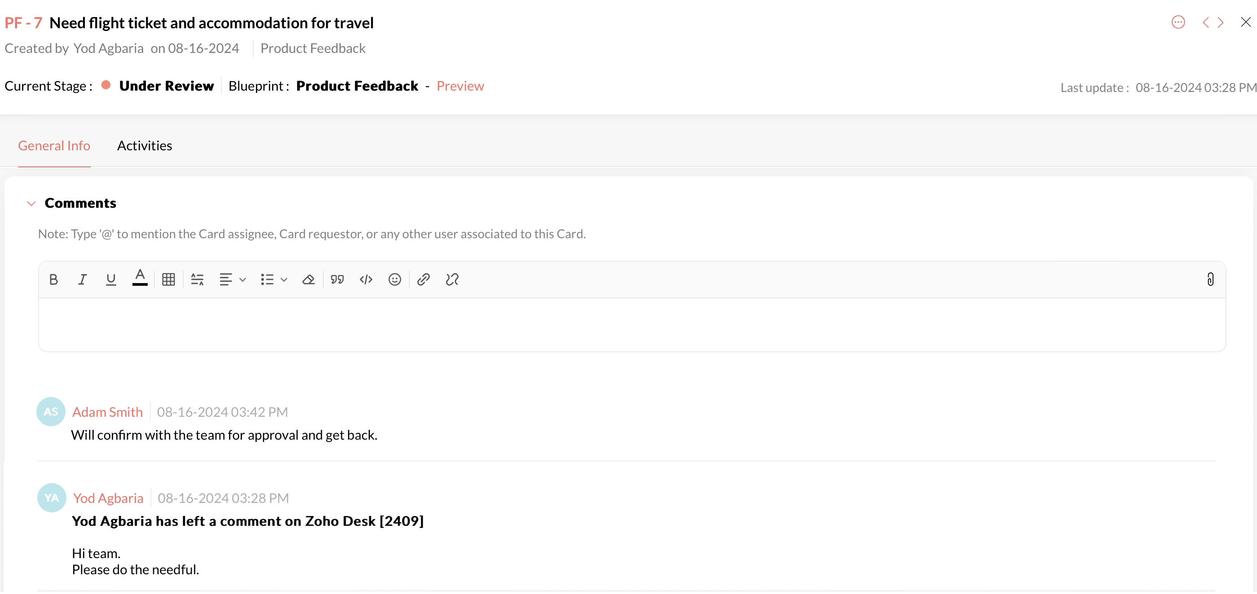Insert a table into the comment
1257x594 pixels.
tap(168, 280)
